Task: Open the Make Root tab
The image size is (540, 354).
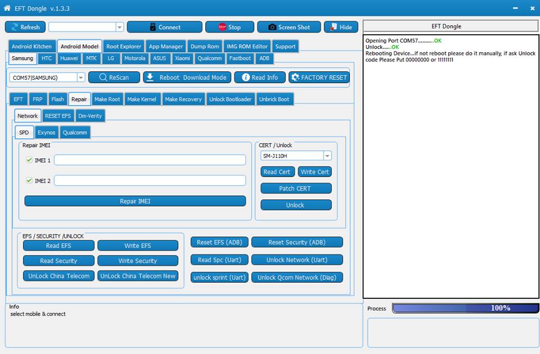Action: [107, 99]
